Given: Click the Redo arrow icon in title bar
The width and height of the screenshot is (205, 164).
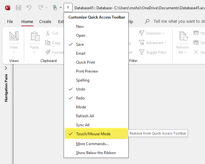Looking at the screenshot, I should pyautogui.click(x=40, y=7).
